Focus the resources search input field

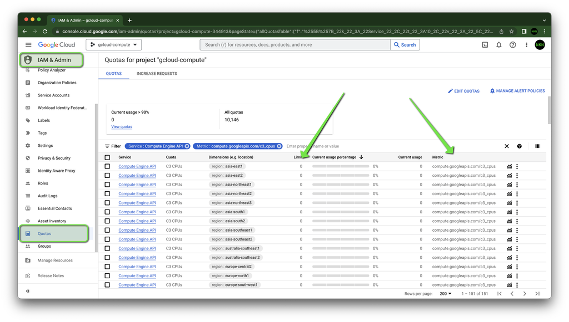pos(295,45)
